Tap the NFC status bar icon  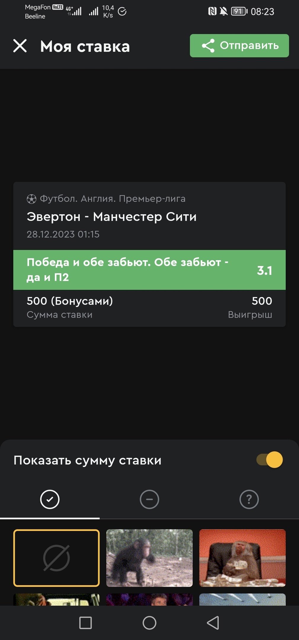click(212, 12)
